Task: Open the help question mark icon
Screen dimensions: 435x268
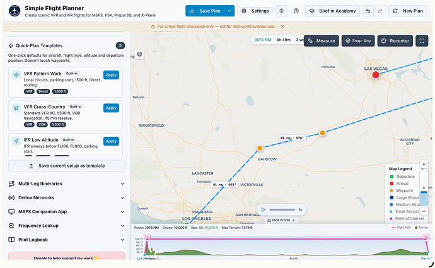Action: click(296, 11)
